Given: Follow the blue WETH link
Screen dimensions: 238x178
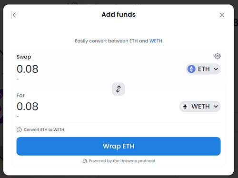Looking at the screenshot, I should (x=156, y=41).
